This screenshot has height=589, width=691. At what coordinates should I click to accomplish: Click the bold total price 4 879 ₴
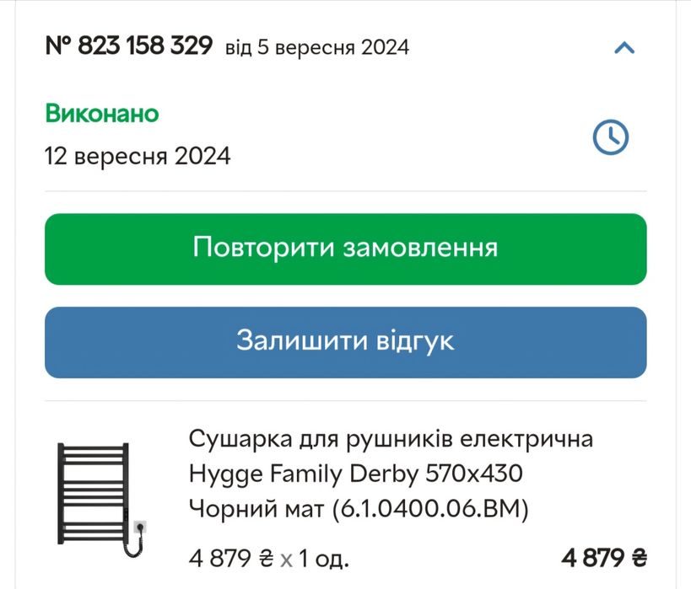(x=603, y=557)
